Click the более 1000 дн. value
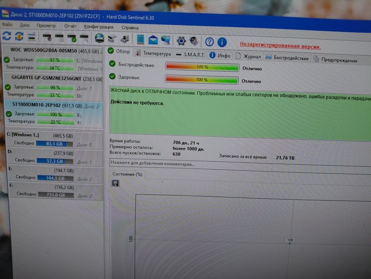 click(188, 149)
